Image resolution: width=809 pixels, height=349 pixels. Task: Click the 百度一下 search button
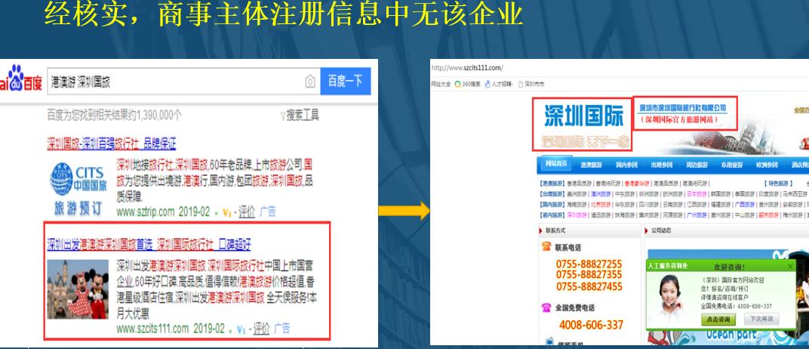point(345,81)
